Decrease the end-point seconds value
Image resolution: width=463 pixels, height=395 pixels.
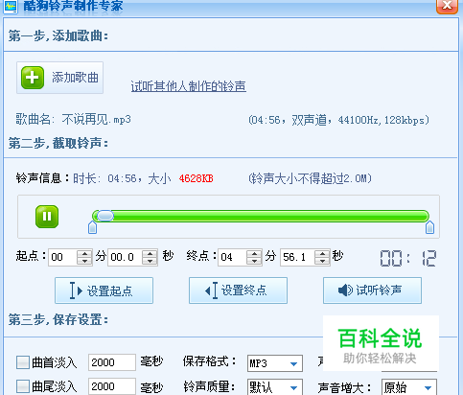322,261
